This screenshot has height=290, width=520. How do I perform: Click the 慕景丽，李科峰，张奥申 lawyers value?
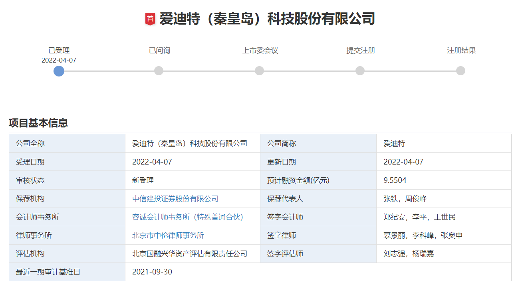pyautogui.click(x=423, y=235)
